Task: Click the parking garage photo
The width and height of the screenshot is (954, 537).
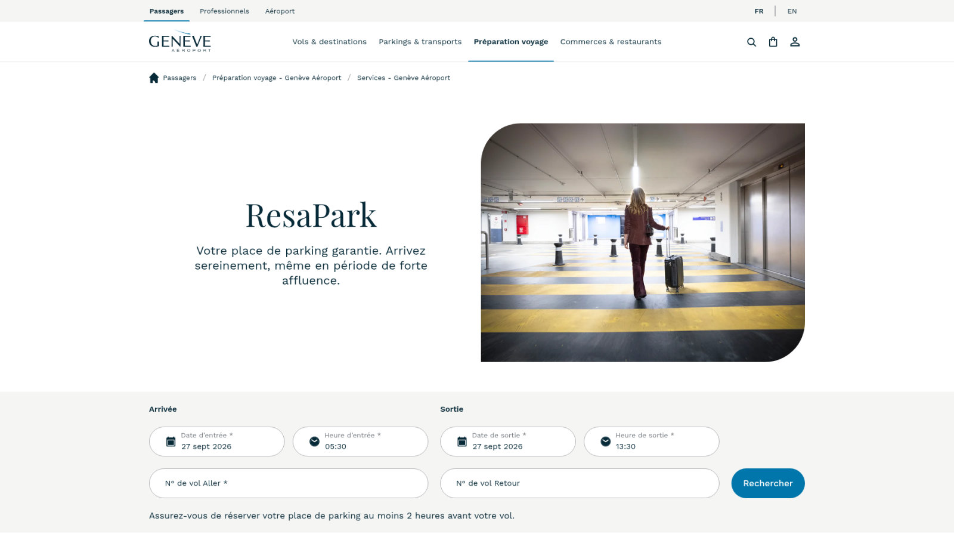Action: coord(643,243)
